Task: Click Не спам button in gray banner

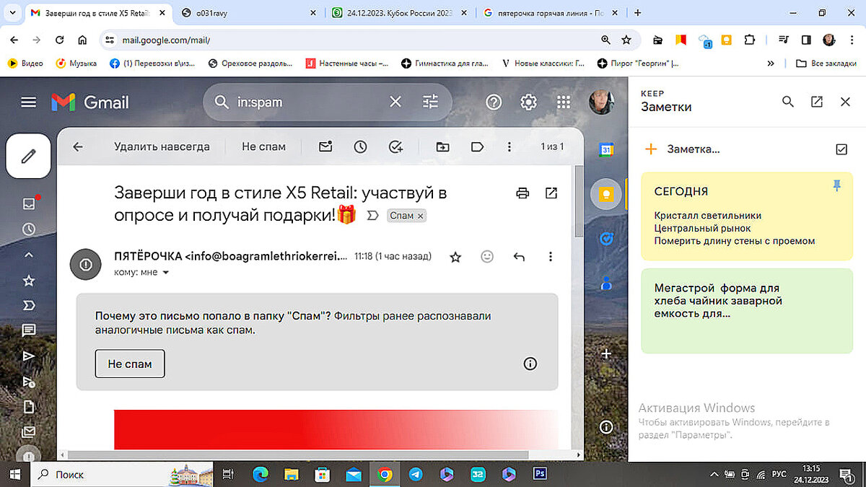Action: coord(130,364)
